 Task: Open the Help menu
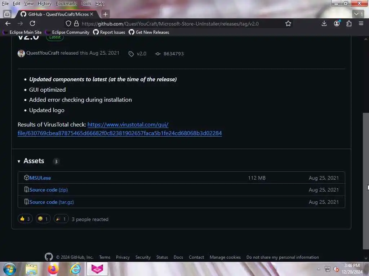point(100,4)
